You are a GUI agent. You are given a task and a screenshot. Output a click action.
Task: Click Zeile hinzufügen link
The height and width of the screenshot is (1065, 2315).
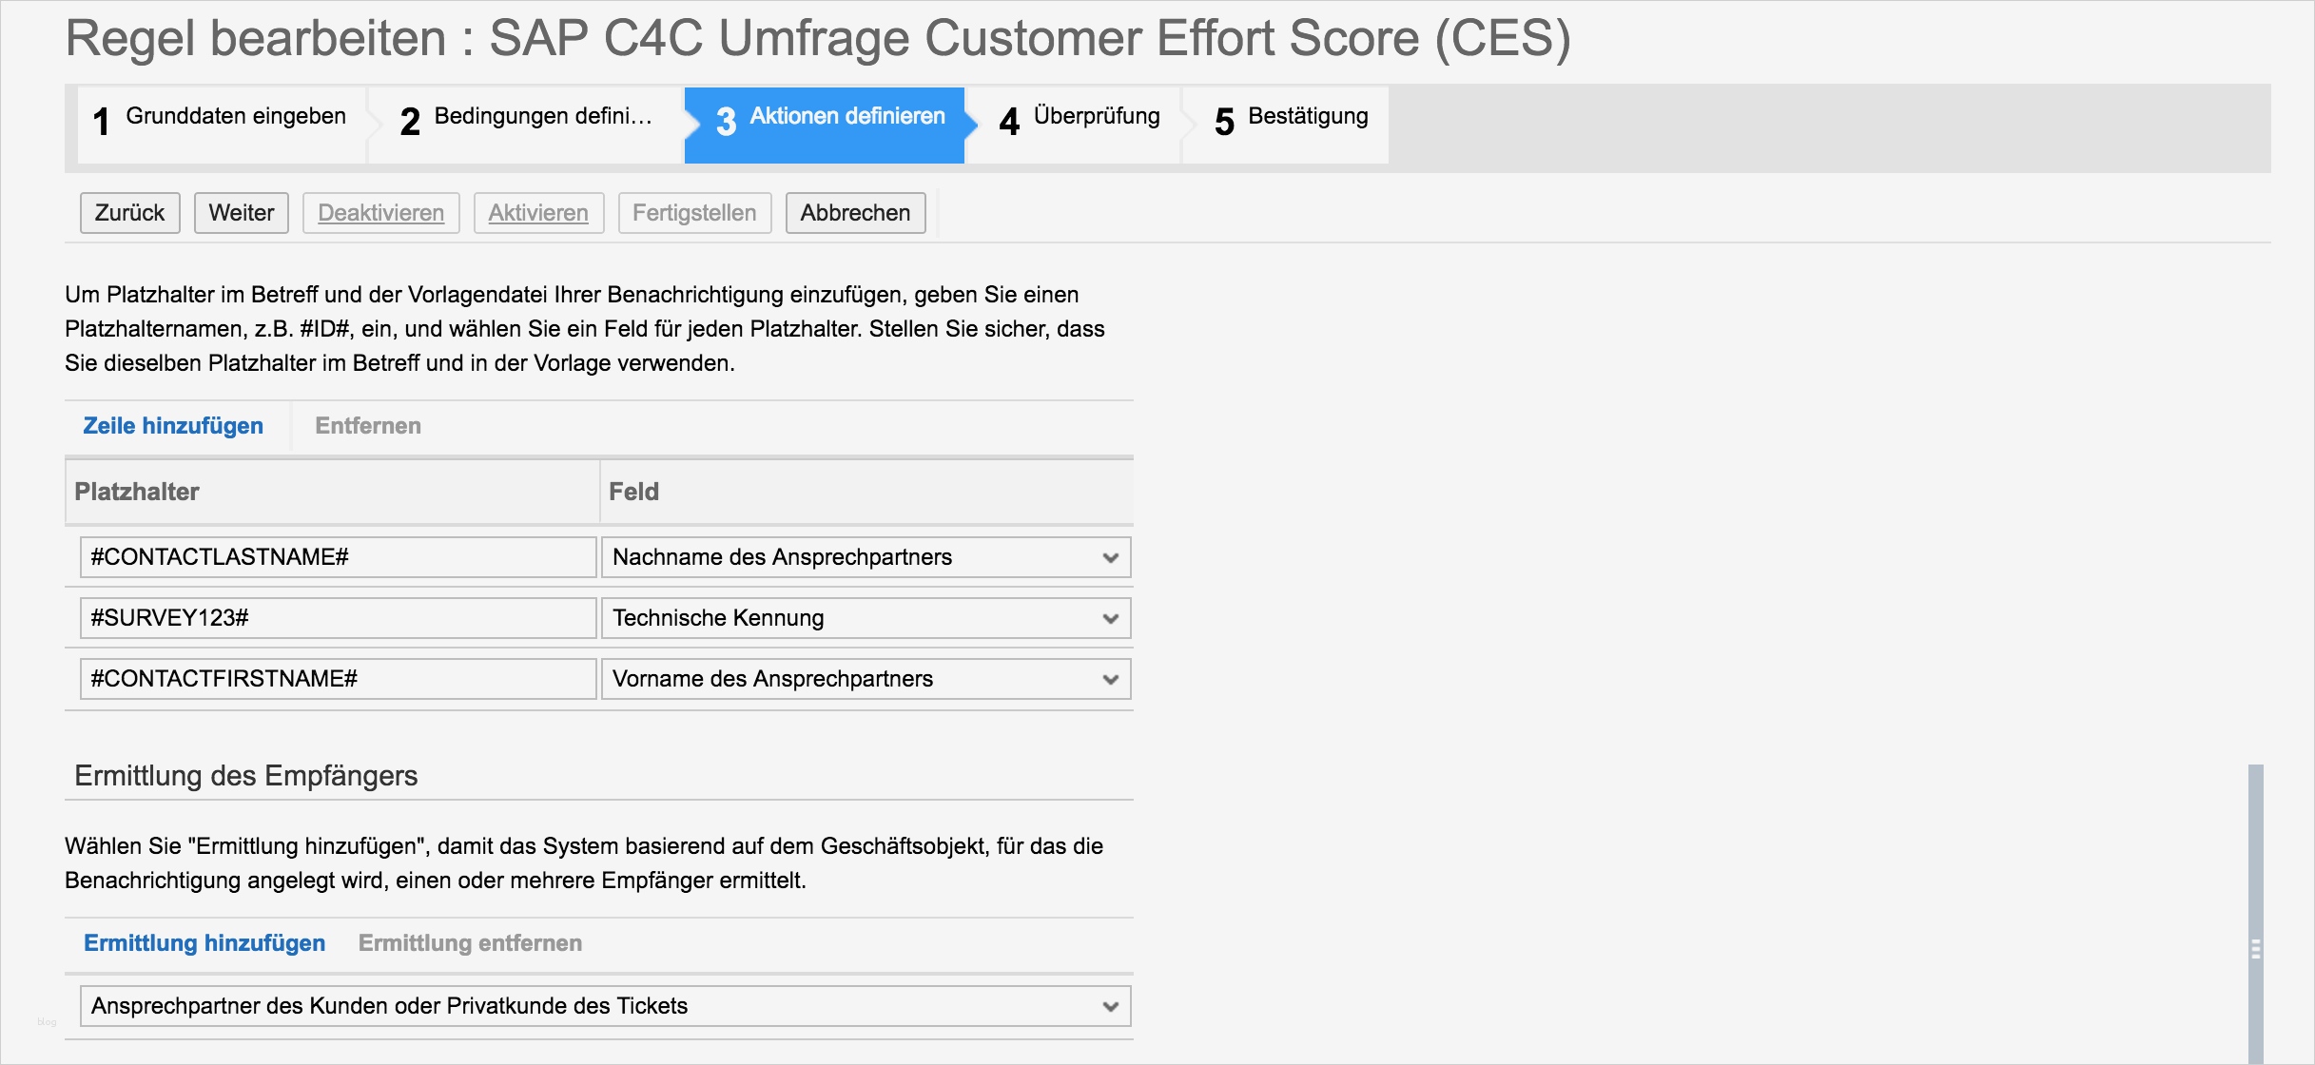tap(173, 426)
